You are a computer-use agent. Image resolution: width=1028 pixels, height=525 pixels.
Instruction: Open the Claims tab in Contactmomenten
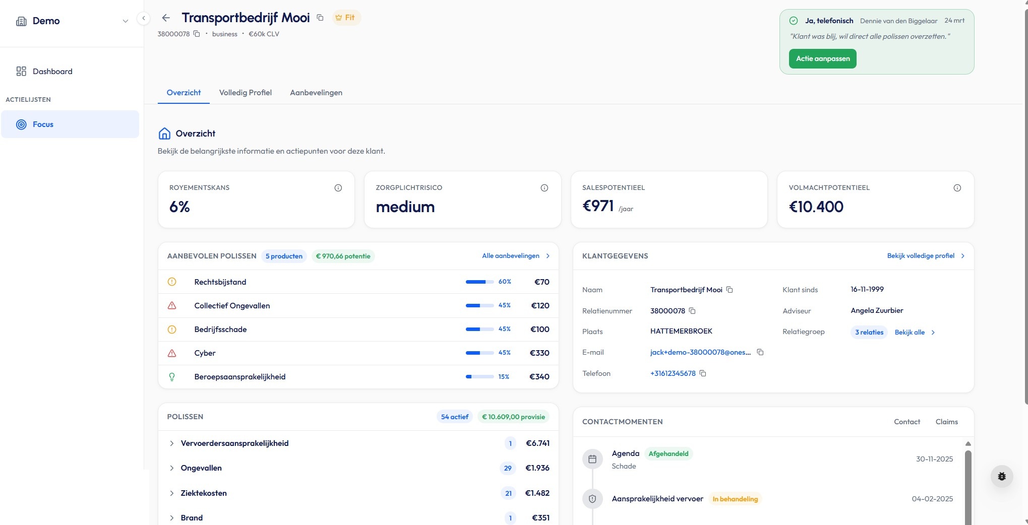(x=946, y=422)
